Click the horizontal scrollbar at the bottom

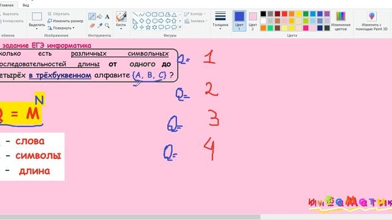click(x=130, y=217)
